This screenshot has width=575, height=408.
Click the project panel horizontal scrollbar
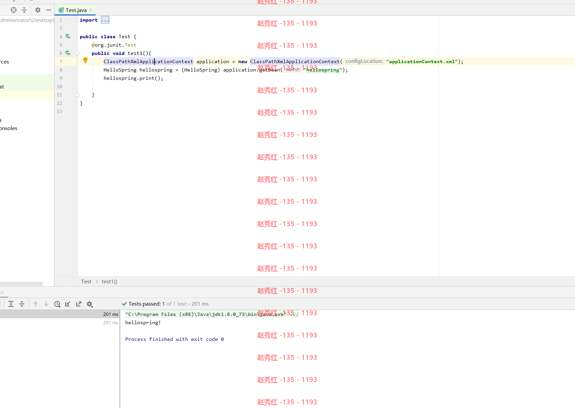click(x=21, y=284)
